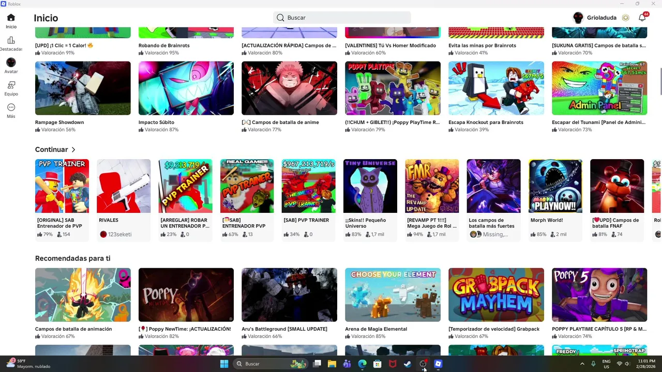Open the OBS Studio taskbar icon
This screenshot has height=372, width=662.
pos(423,364)
